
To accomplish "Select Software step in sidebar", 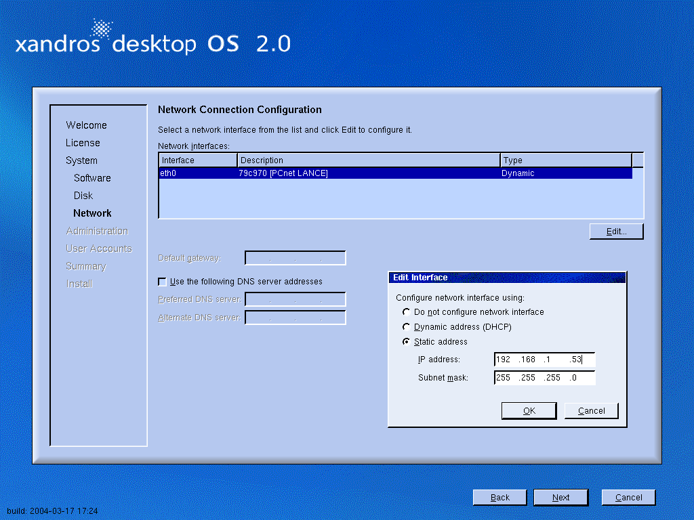I will tap(92, 178).
